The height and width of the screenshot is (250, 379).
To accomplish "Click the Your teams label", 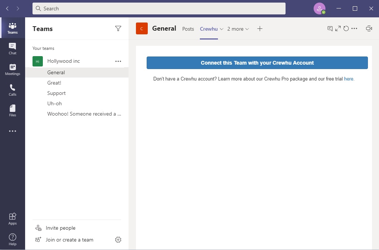I will (43, 48).
